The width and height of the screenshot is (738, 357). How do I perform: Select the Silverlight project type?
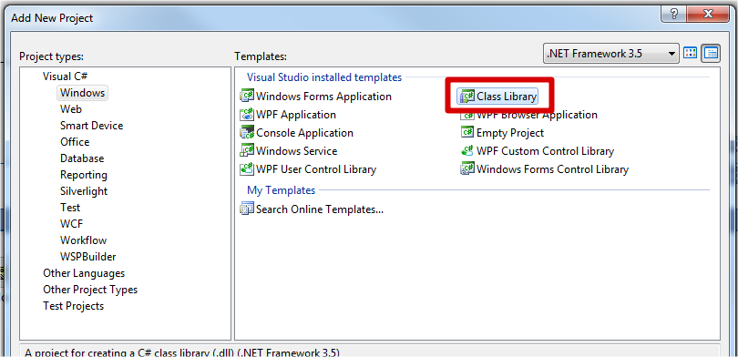click(x=84, y=191)
